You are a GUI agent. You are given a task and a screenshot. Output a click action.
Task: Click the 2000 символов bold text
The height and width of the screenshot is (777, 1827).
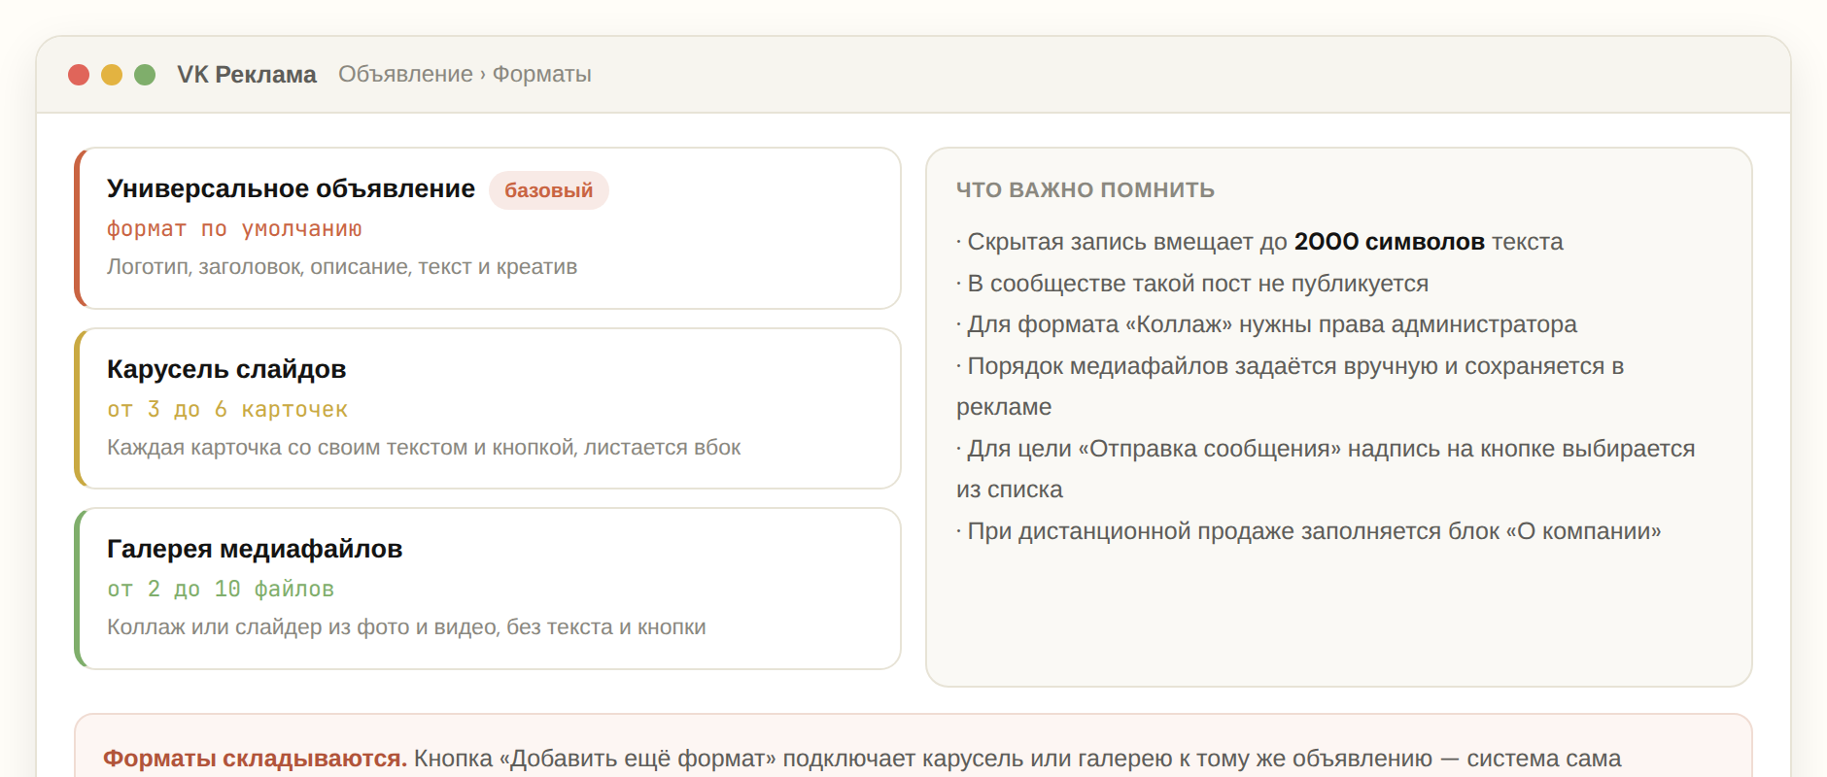point(1390,242)
